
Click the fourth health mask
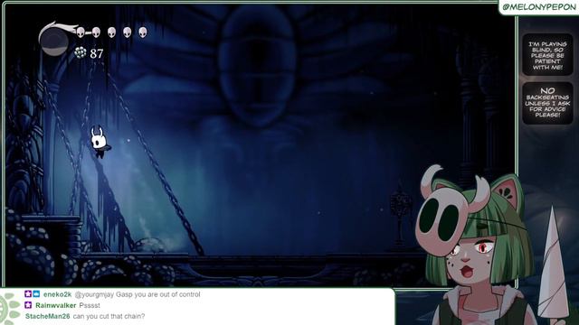127,32
